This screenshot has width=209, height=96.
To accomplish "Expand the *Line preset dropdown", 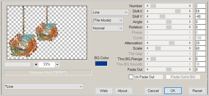I will pyautogui.click(x=44, y=86).
